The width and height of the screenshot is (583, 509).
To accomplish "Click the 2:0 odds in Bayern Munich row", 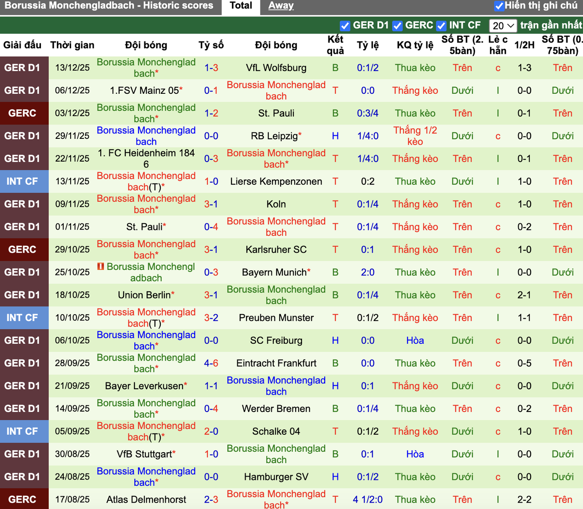I will (368, 273).
